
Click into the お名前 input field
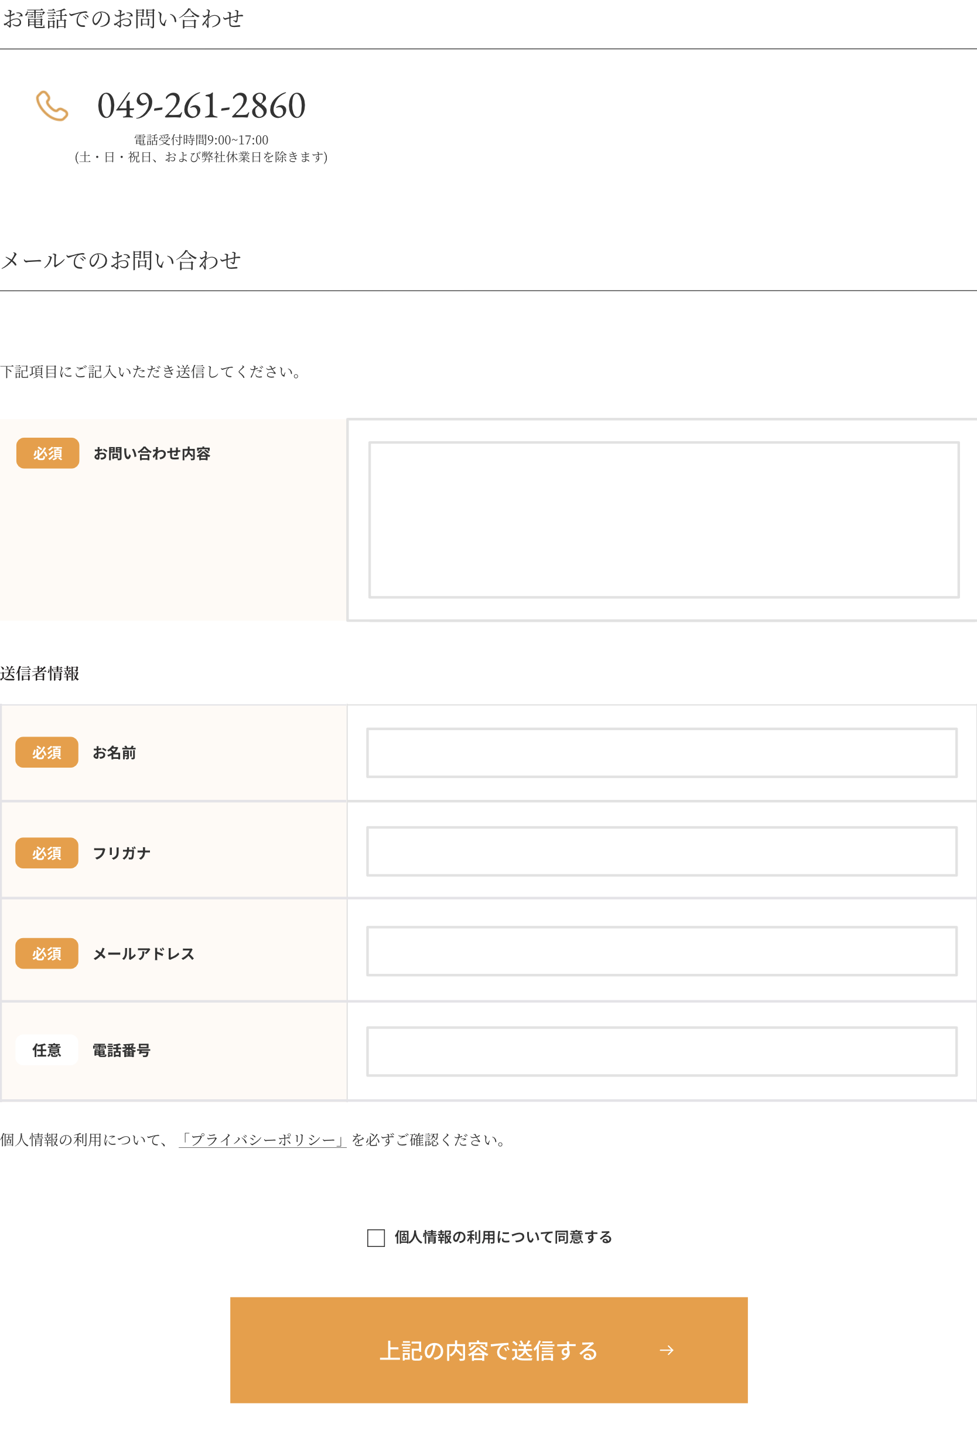point(661,752)
